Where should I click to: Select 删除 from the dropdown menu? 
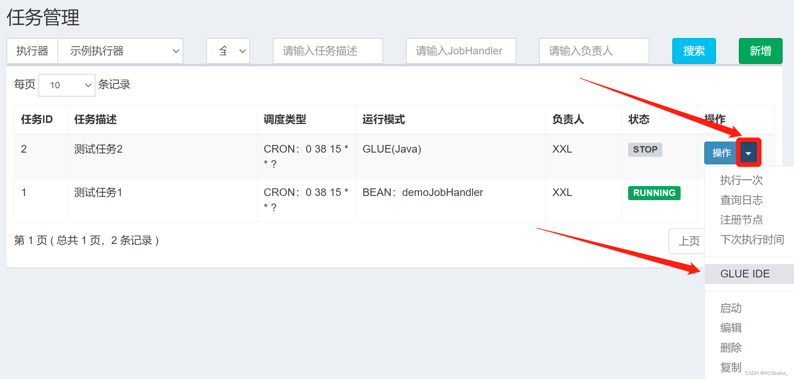pos(731,348)
